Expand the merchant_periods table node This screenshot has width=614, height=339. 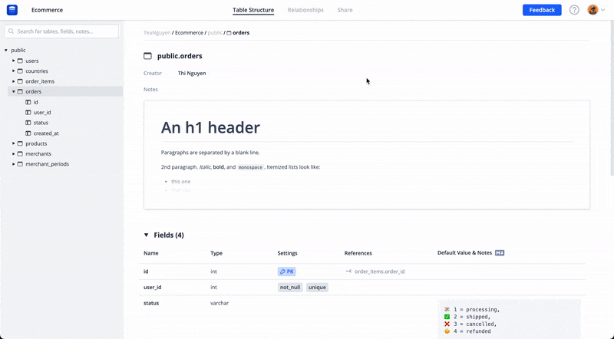coord(13,163)
